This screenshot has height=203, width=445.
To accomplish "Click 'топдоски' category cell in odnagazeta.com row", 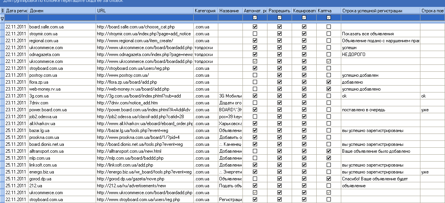I will (x=206, y=54).
